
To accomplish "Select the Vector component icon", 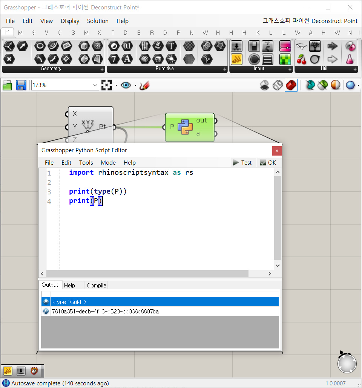I will 23,46.
